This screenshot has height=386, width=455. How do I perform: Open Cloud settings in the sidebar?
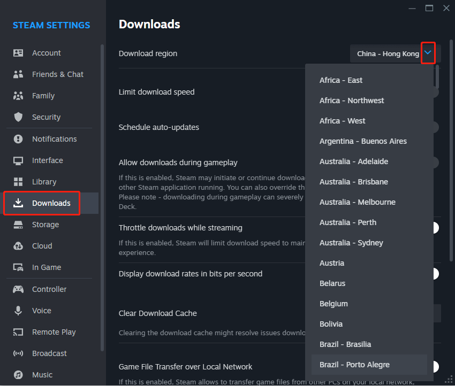[x=18, y=245]
